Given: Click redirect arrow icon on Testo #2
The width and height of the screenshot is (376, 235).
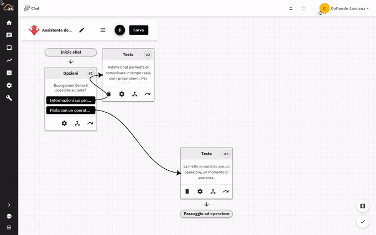Looking at the screenshot, I should point(148,94).
